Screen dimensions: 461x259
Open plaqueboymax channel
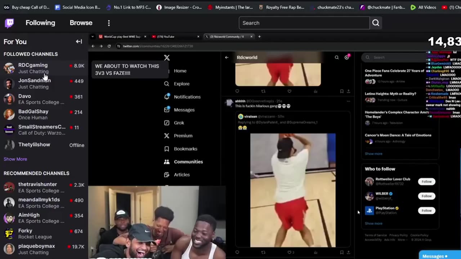click(x=44, y=249)
